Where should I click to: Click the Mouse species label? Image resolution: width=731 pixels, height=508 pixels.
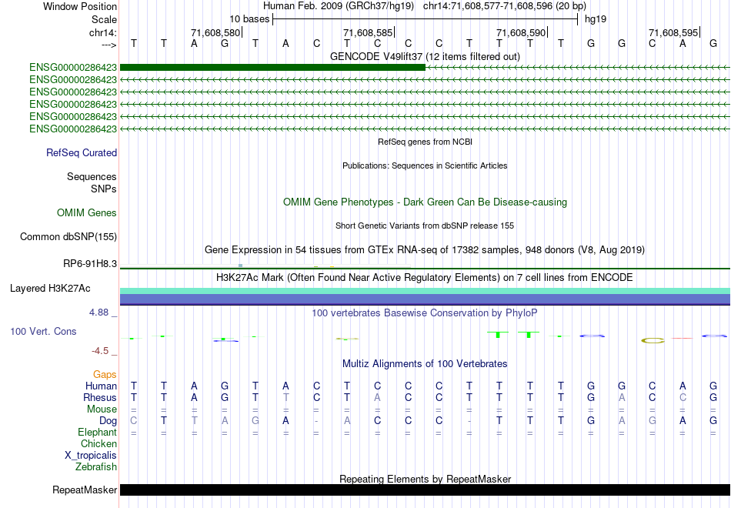point(102,409)
